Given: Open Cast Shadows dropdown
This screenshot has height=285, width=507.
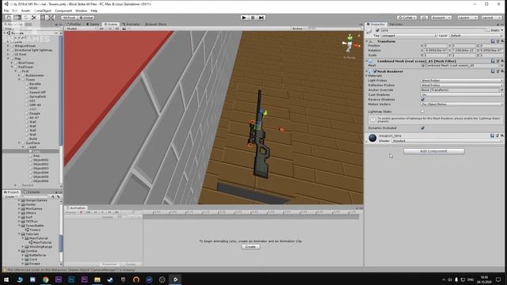Looking at the screenshot, I should coord(462,95).
